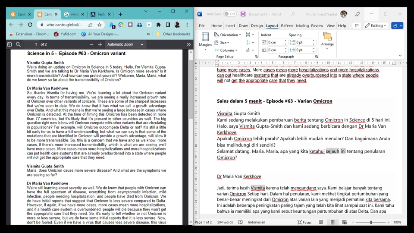
Task: Switch to Print Layout view icon
Action: [332, 223]
